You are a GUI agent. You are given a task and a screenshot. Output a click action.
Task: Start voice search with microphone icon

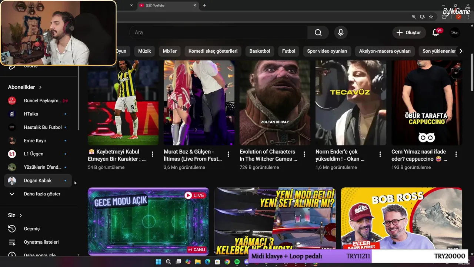pos(341,33)
